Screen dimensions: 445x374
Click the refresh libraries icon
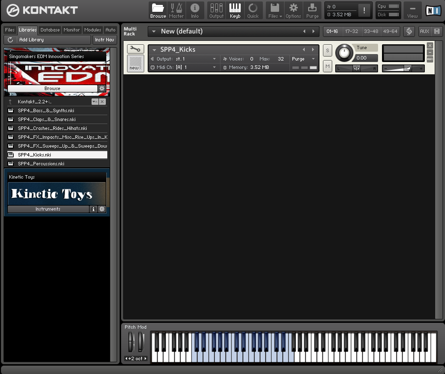10,40
